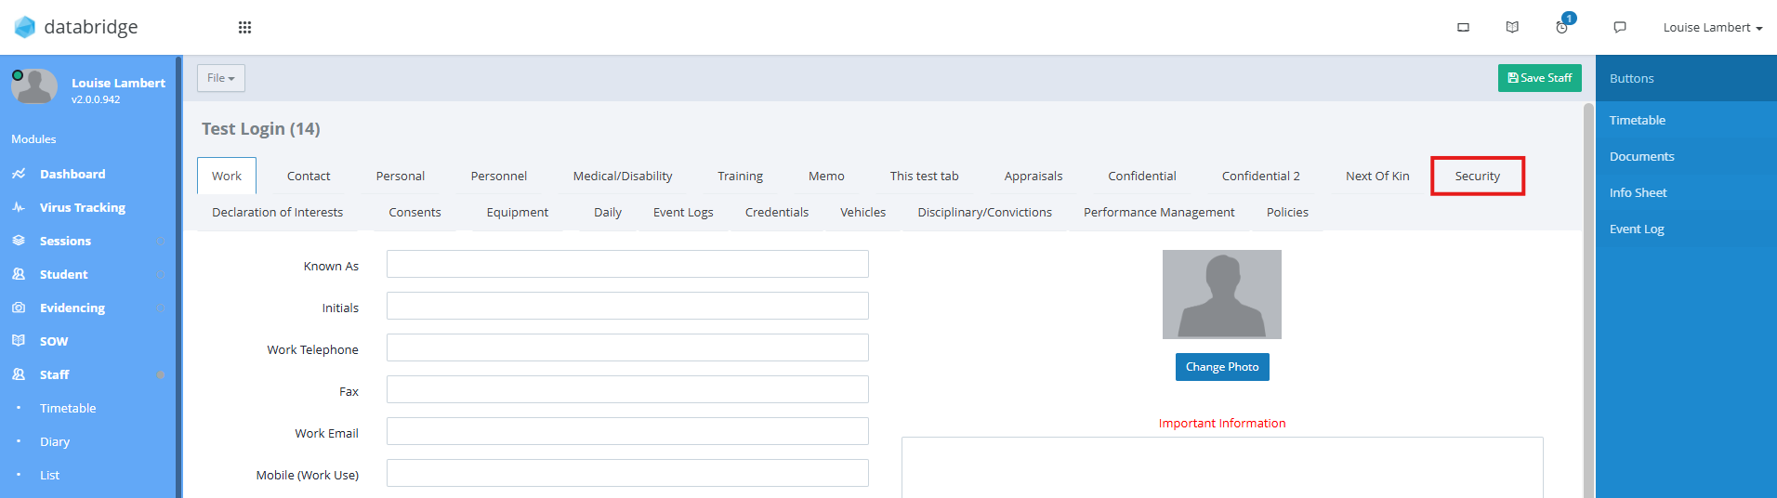Image resolution: width=1777 pixels, height=498 pixels.
Task: Open Diary under Staff in sidebar
Action: point(55,441)
